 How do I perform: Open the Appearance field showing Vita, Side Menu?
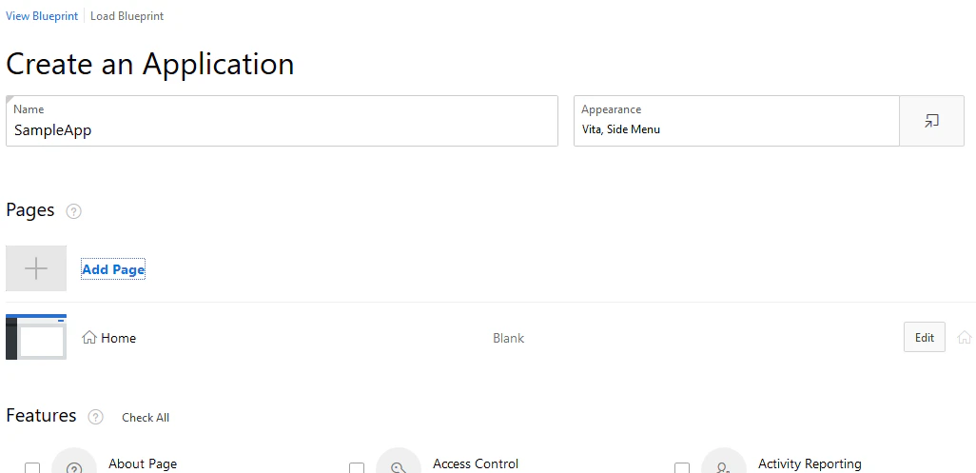pos(736,121)
